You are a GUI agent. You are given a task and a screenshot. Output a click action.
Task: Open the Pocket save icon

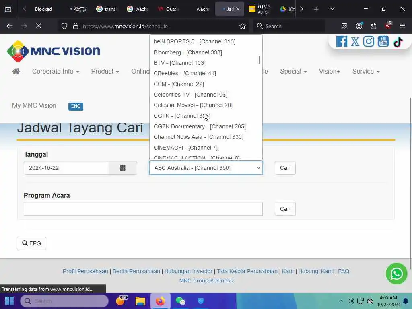coord(344,26)
